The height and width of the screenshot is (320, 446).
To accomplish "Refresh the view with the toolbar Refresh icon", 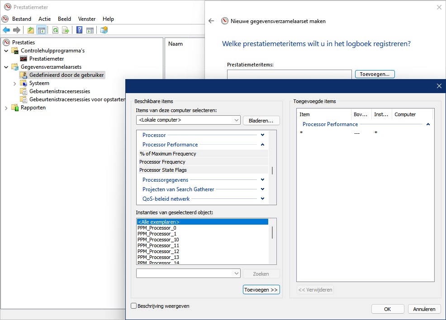I will pyautogui.click(x=55, y=30).
